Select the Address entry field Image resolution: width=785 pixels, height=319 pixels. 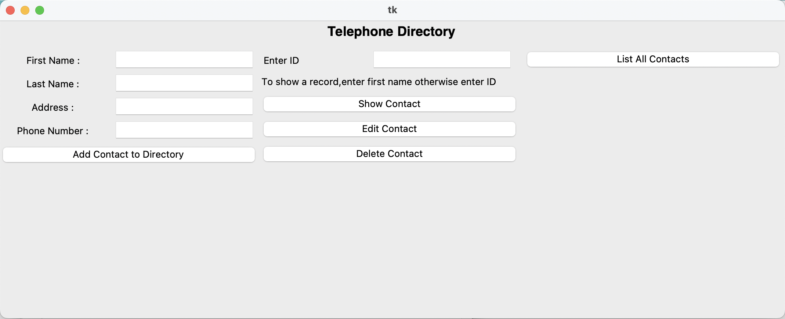click(x=184, y=106)
